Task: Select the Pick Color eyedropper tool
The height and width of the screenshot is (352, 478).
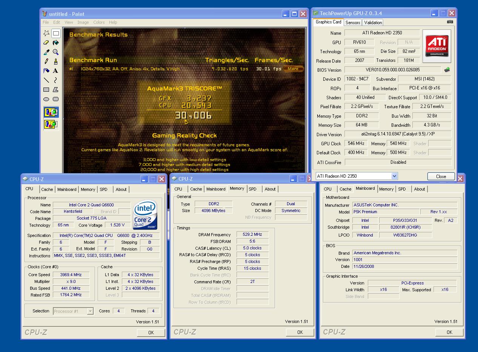Action: (46, 52)
